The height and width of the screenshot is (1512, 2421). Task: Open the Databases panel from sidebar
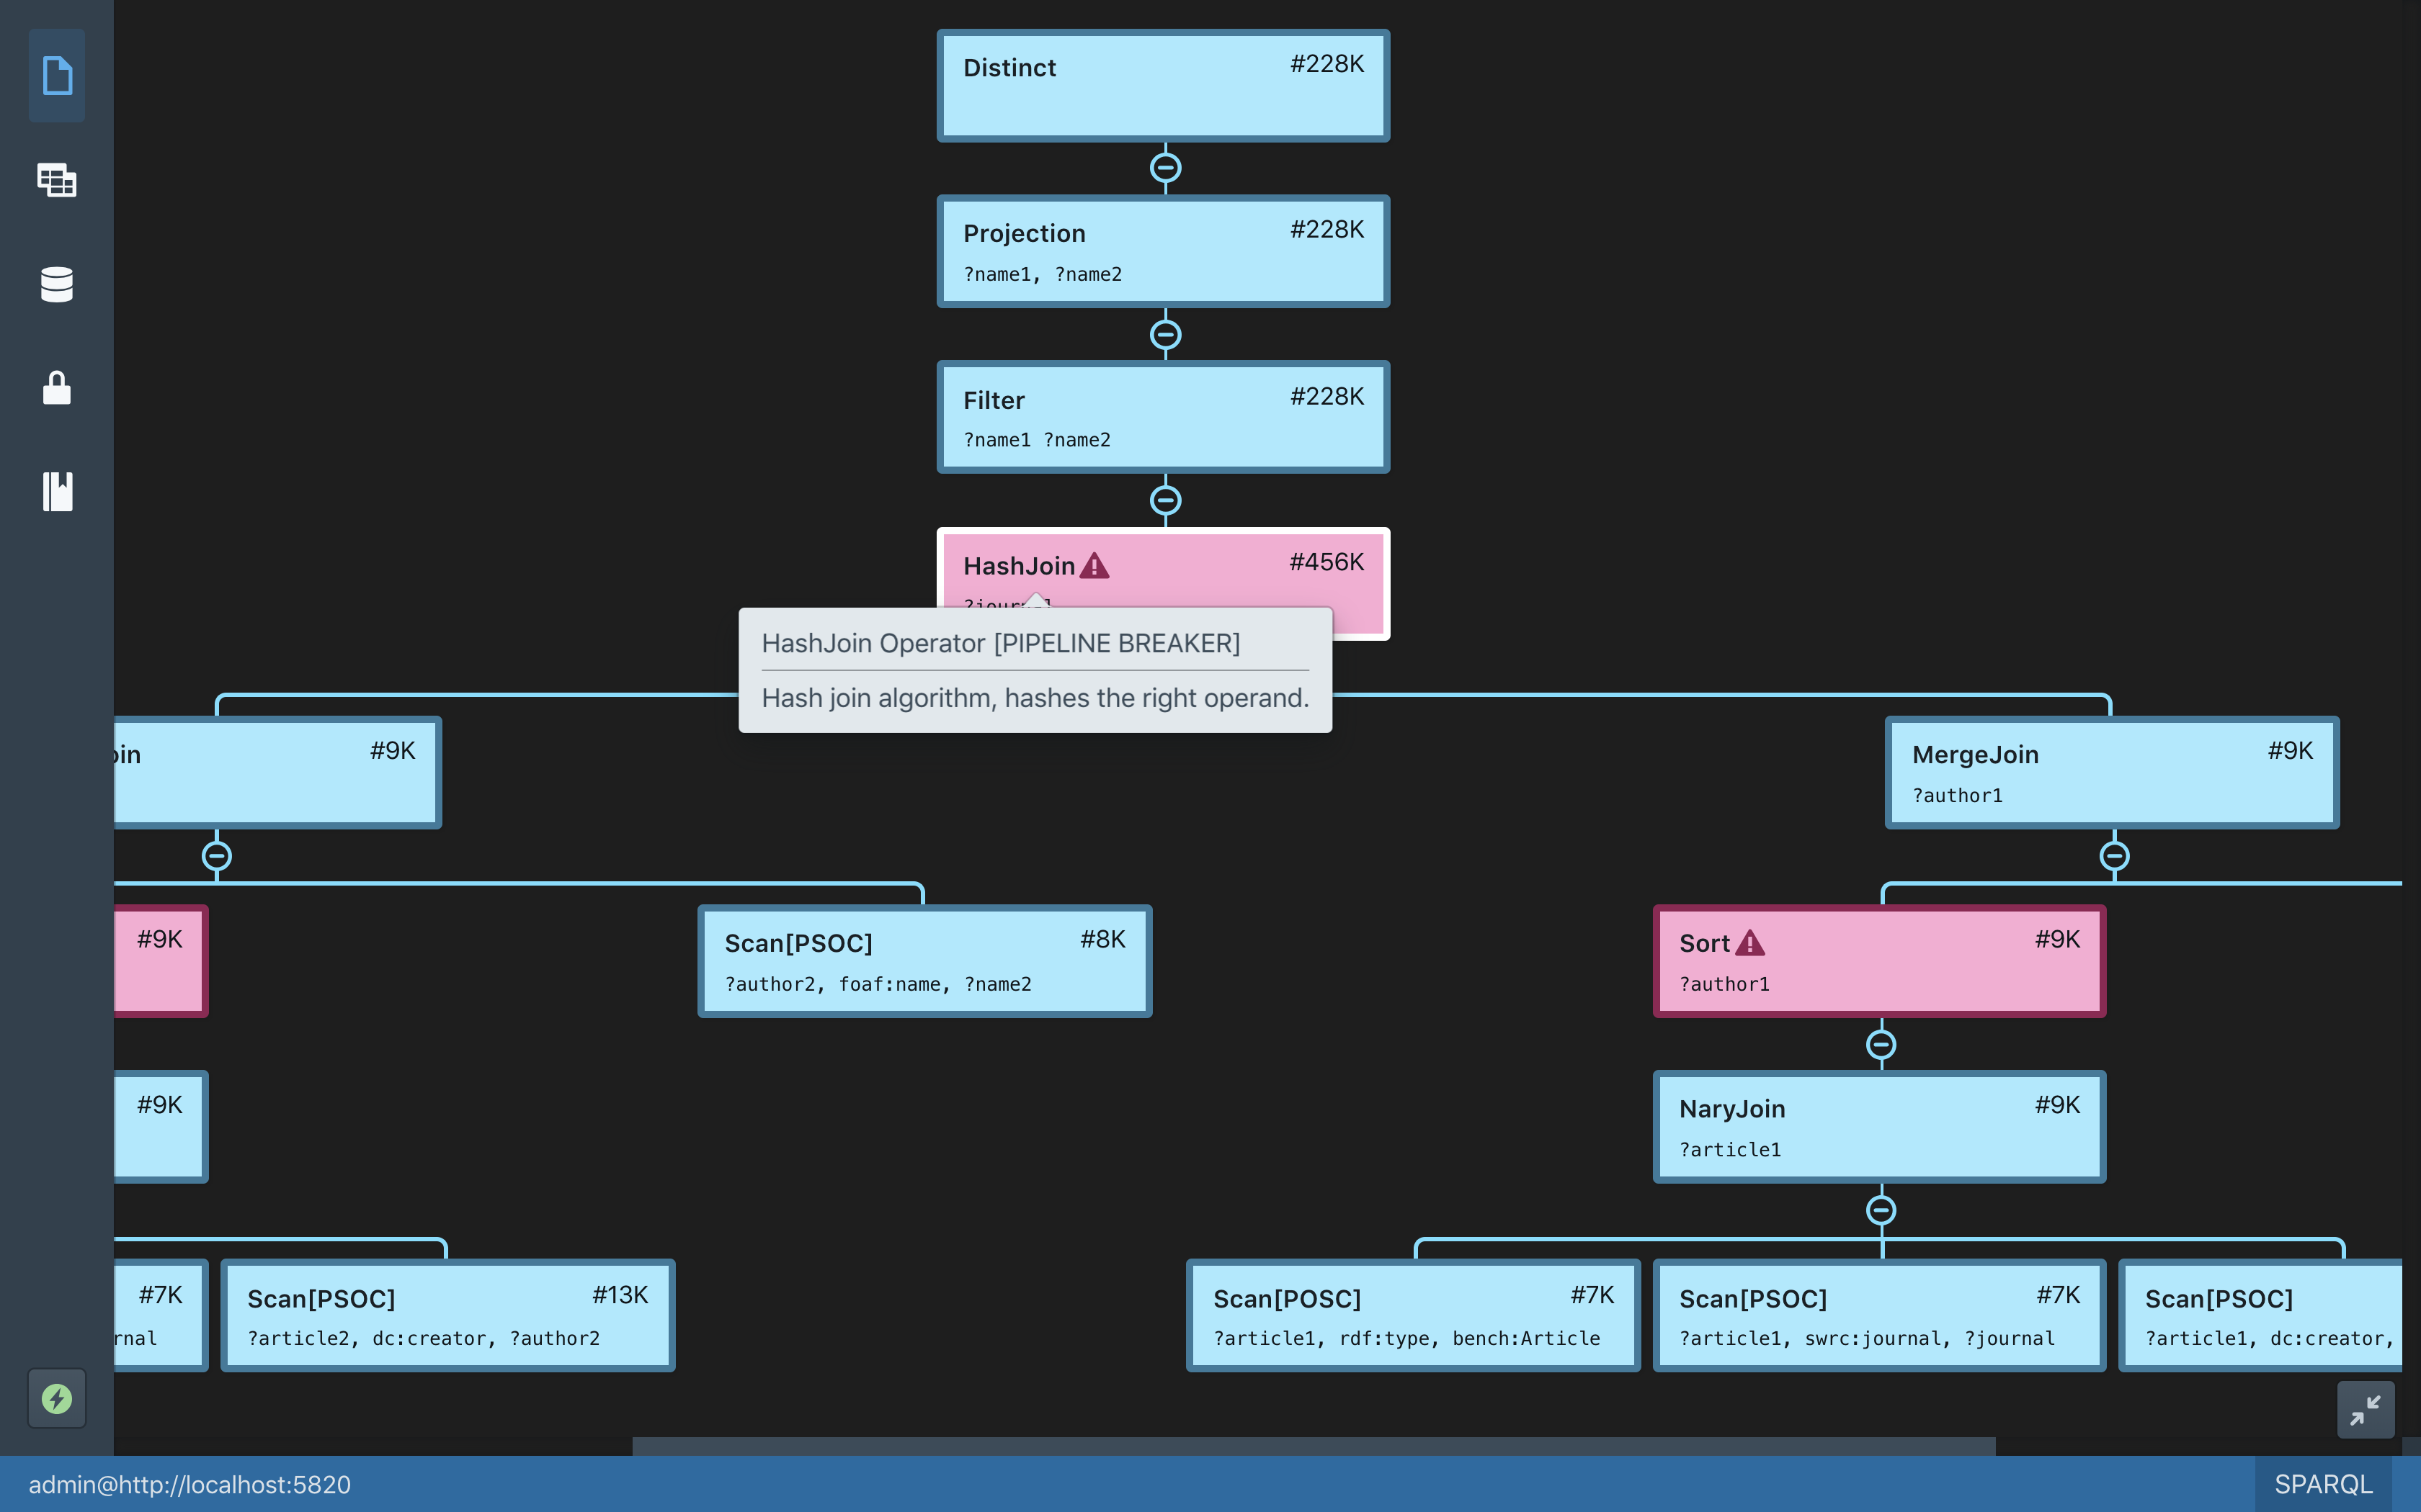click(56, 284)
